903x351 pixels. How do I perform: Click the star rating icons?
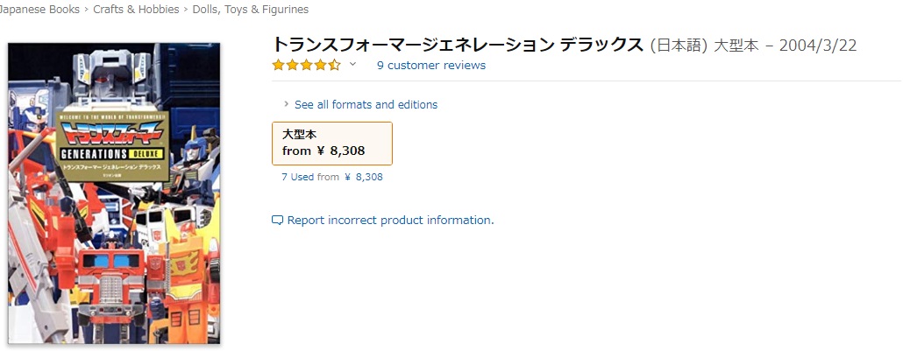(x=305, y=65)
